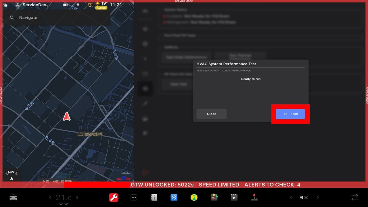This screenshot has height=207, width=368.
Task: Open Bluetooth settings from the dock
Action: (174, 198)
